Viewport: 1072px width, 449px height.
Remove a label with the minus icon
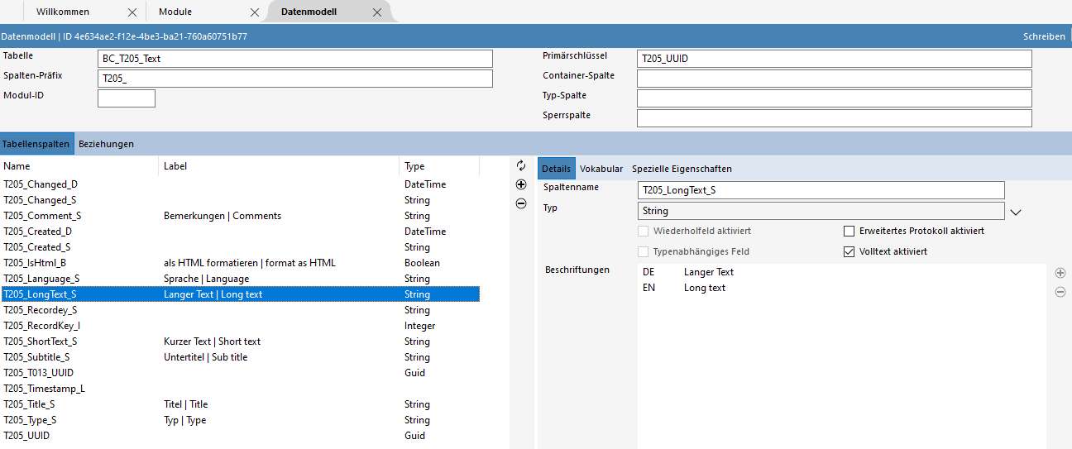point(1060,292)
